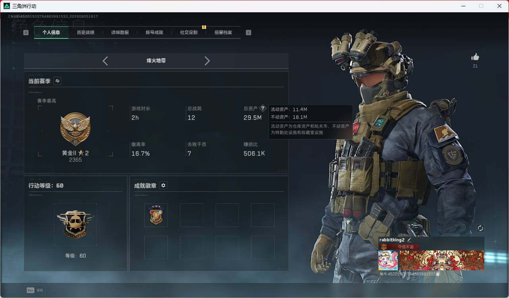The width and height of the screenshot is (509, 298).
Task: Click the 游戏时长 2h value
Action: click(x=135, y=118)
